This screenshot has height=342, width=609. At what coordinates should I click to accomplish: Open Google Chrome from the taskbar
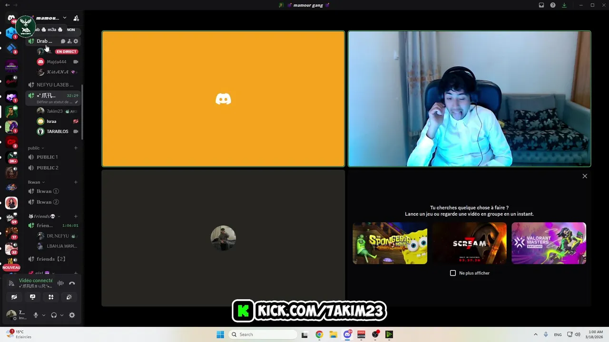(319, 334)
